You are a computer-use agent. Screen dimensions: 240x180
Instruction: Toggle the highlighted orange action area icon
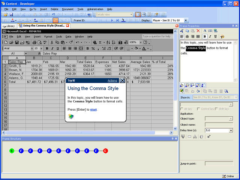point(55,20)
